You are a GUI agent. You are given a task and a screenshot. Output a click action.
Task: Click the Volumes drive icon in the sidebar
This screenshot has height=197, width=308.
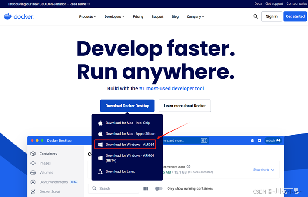[33, 172]
